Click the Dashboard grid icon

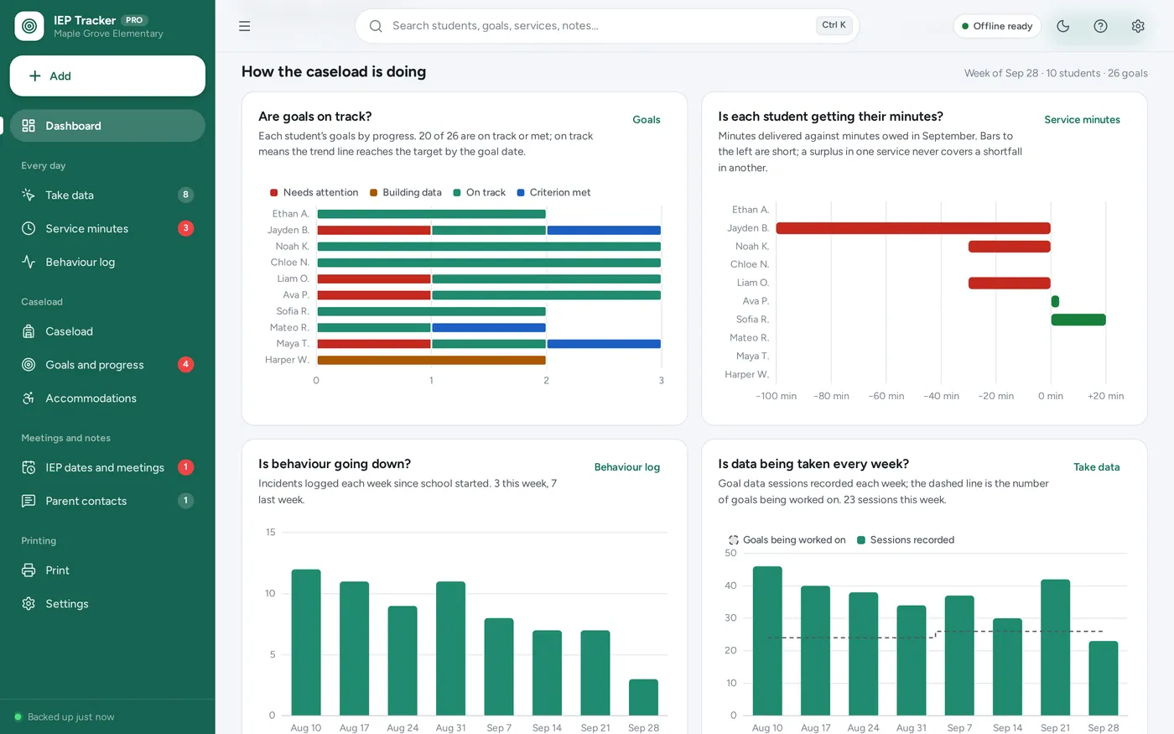(29, 126)
